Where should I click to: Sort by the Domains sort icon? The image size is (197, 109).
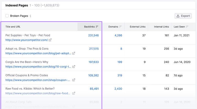pos(120,27)
